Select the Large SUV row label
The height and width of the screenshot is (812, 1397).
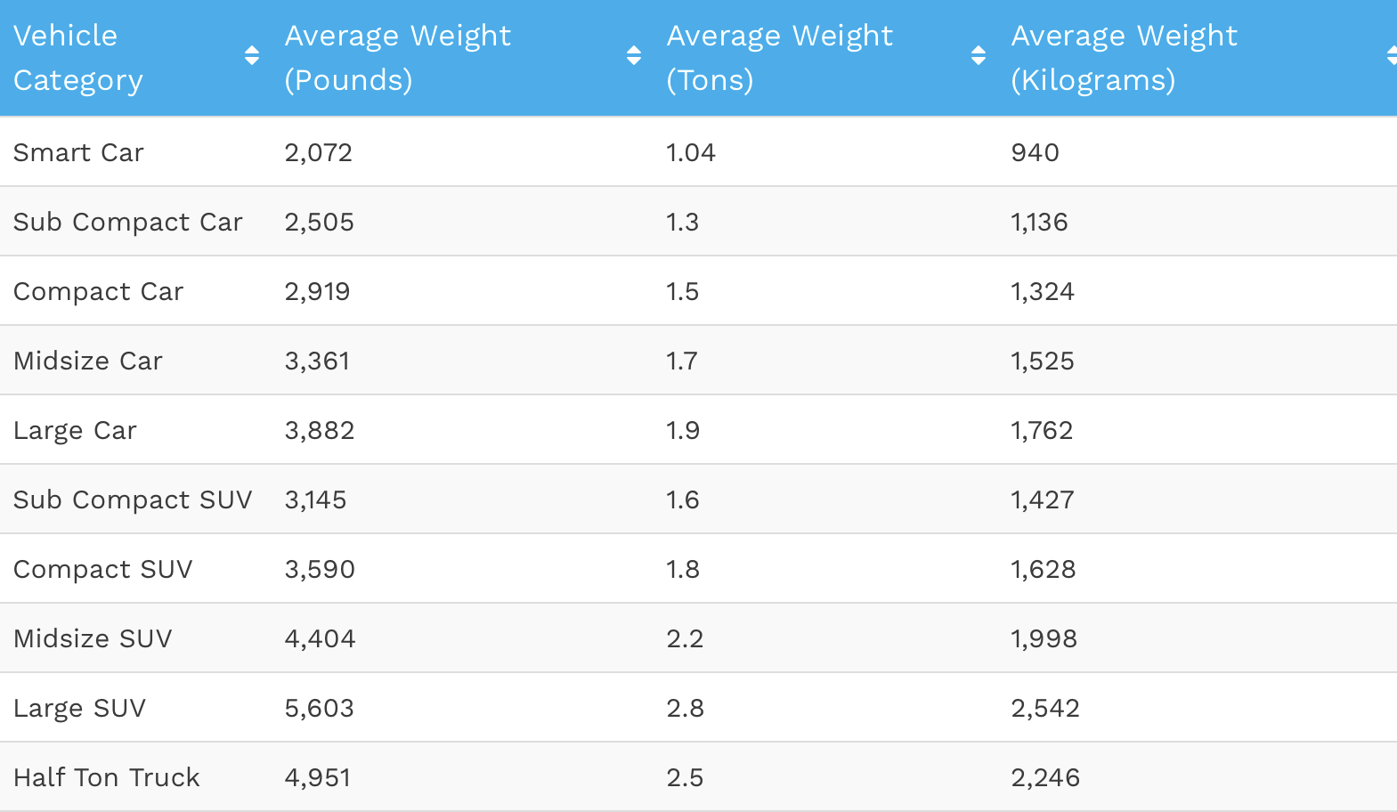click(79, 708)
